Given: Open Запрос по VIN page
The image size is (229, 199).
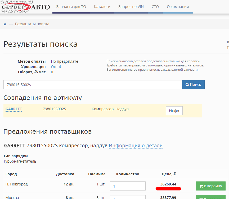Looking at the screenshot, I should pyautogui.click(x=131, y=7).
